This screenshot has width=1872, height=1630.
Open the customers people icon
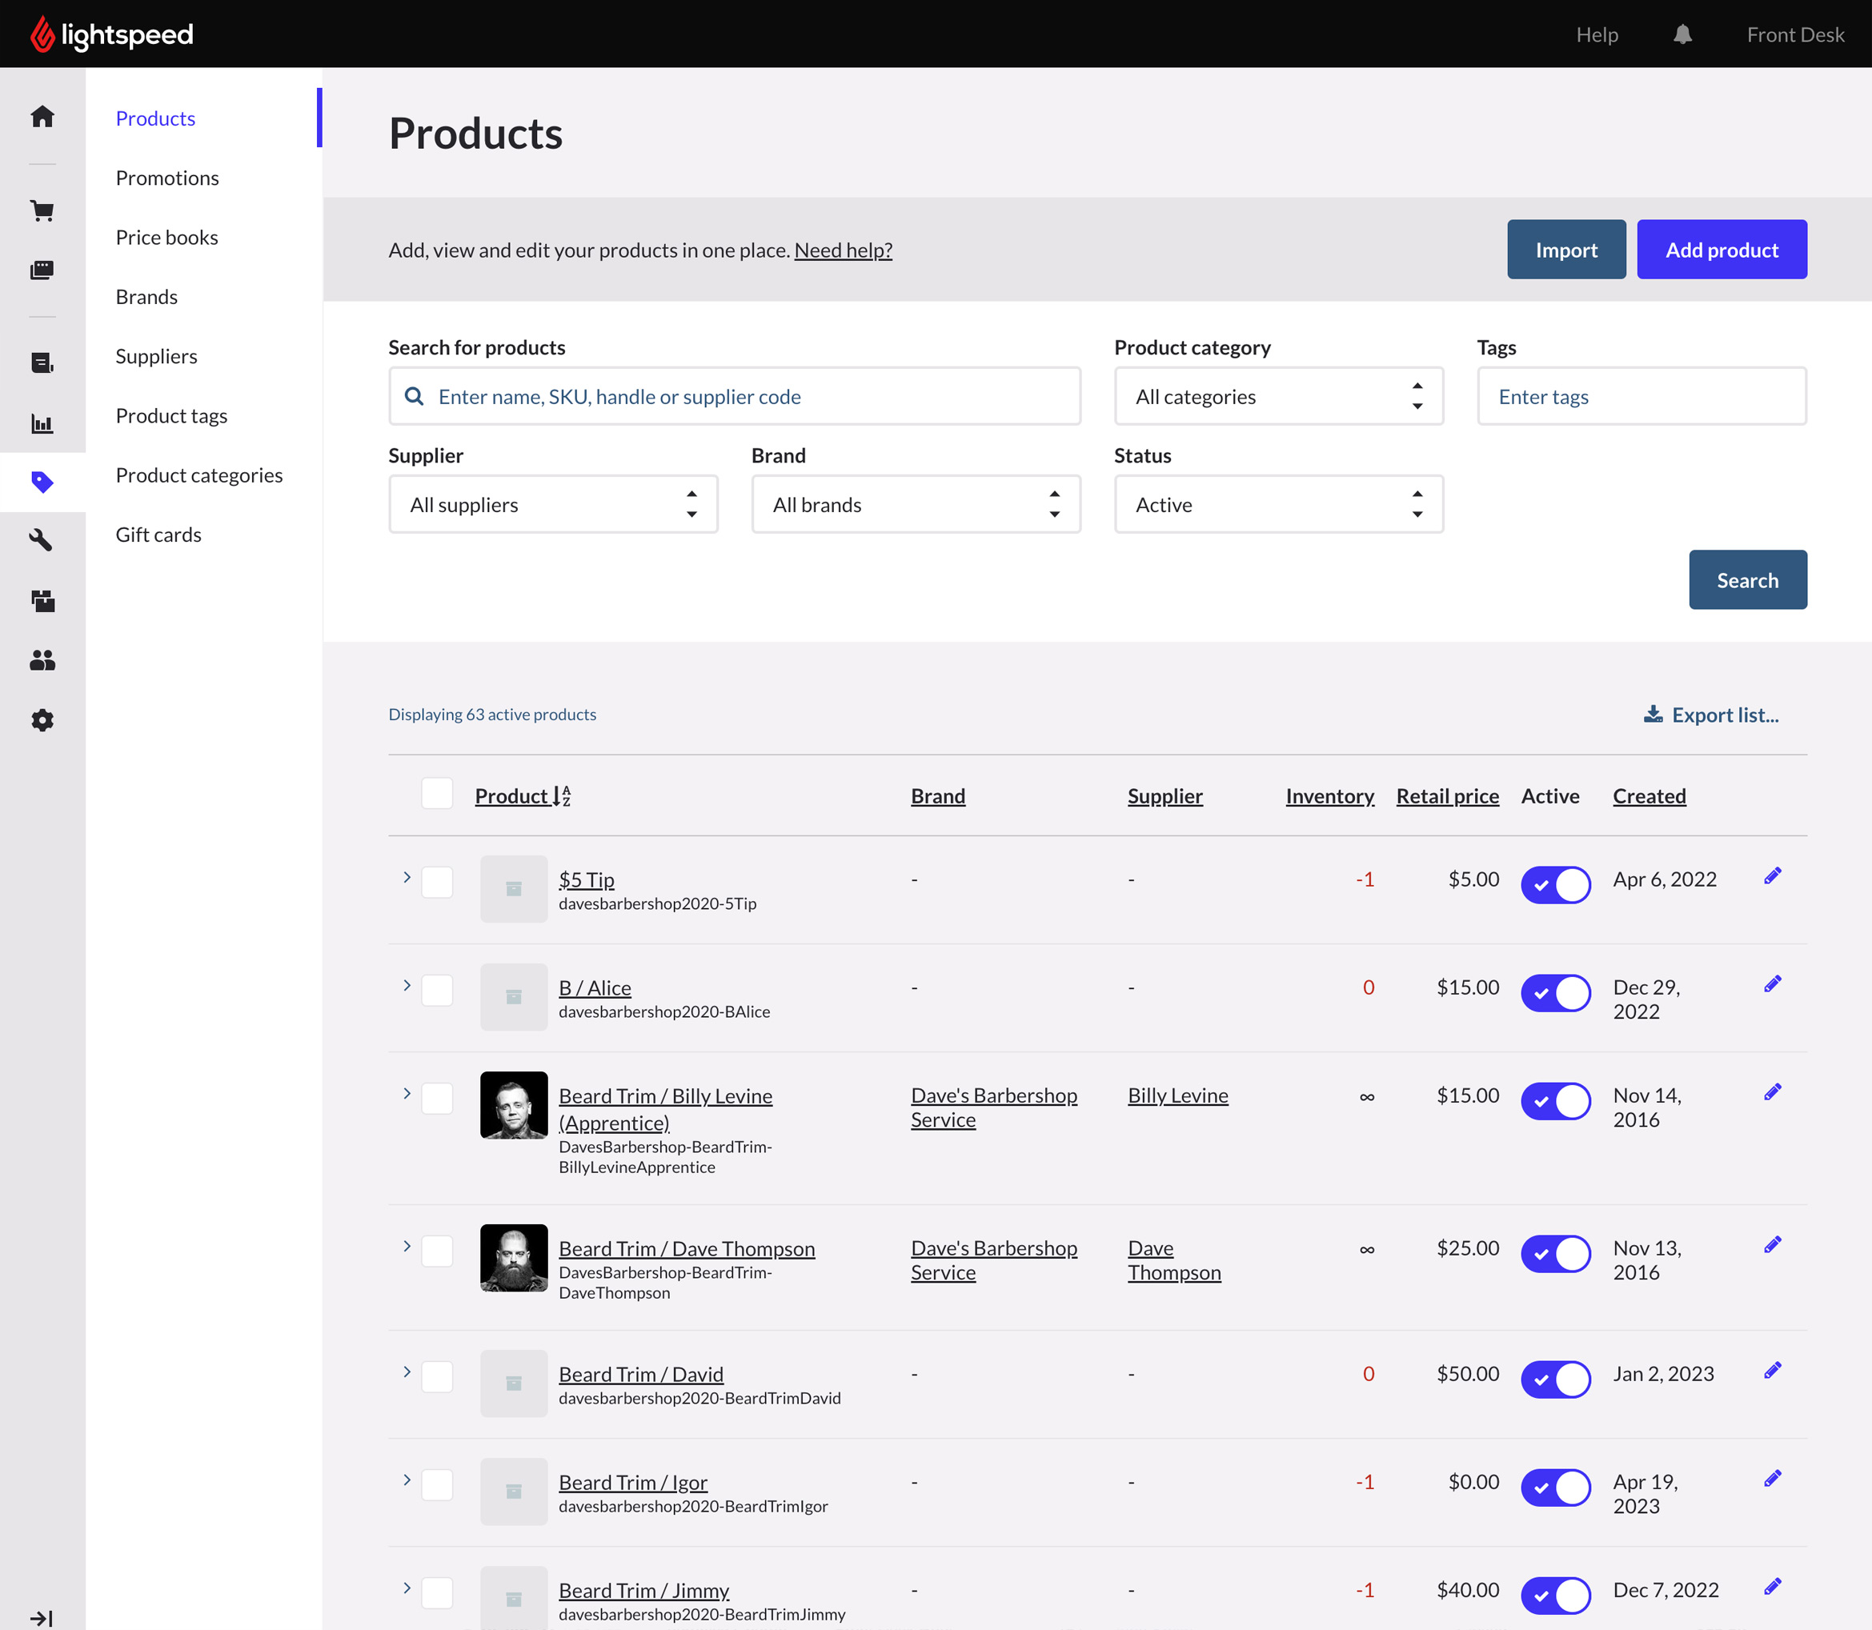click(x=42, y=660)
